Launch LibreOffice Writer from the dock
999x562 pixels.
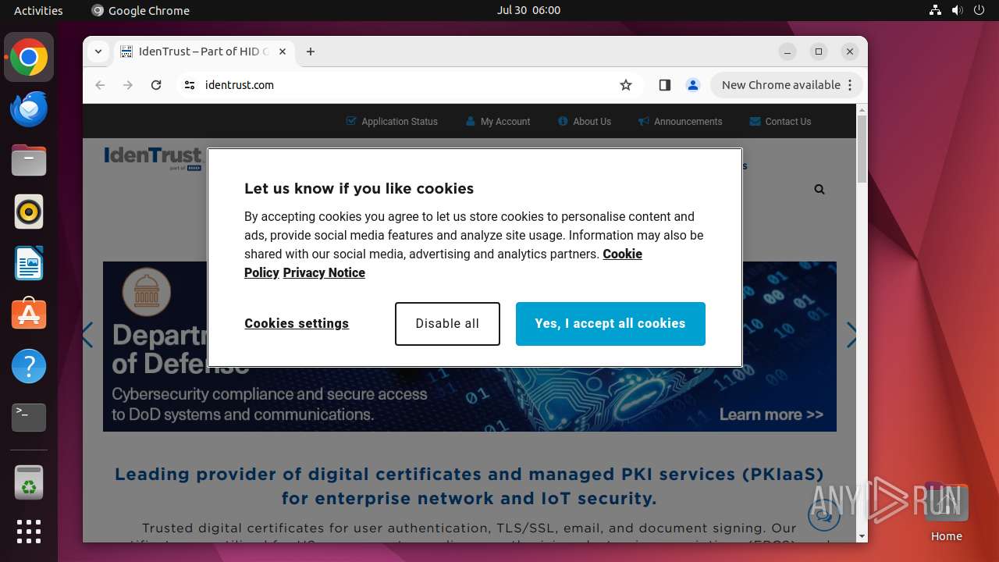click(x=29, y=263)
